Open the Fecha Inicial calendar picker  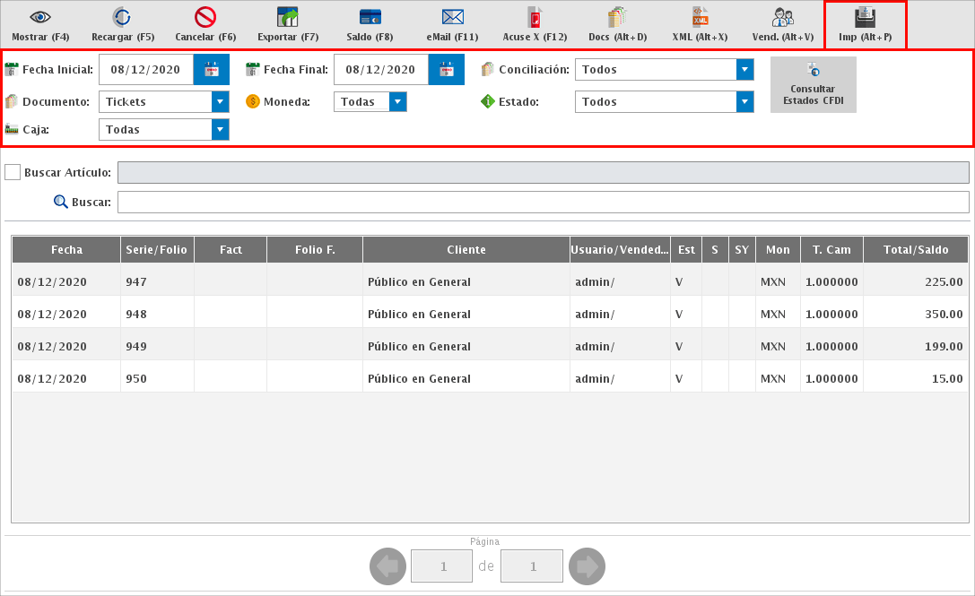pyautogui.click(x=212, y=70)
